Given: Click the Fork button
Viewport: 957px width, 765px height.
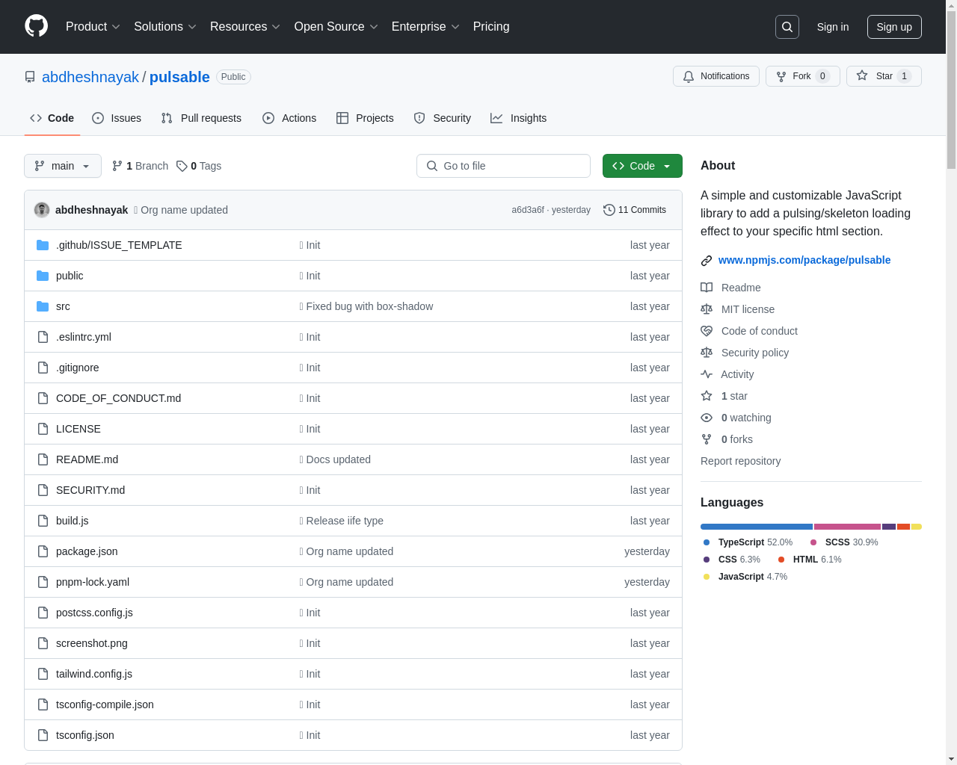Looking at the screenshot, I should tap(803, 76).
